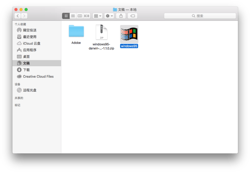Switch to Cover Flow view
Image resolution: width=250 pixels, height=172 pixels.
[x=87, y=16]
